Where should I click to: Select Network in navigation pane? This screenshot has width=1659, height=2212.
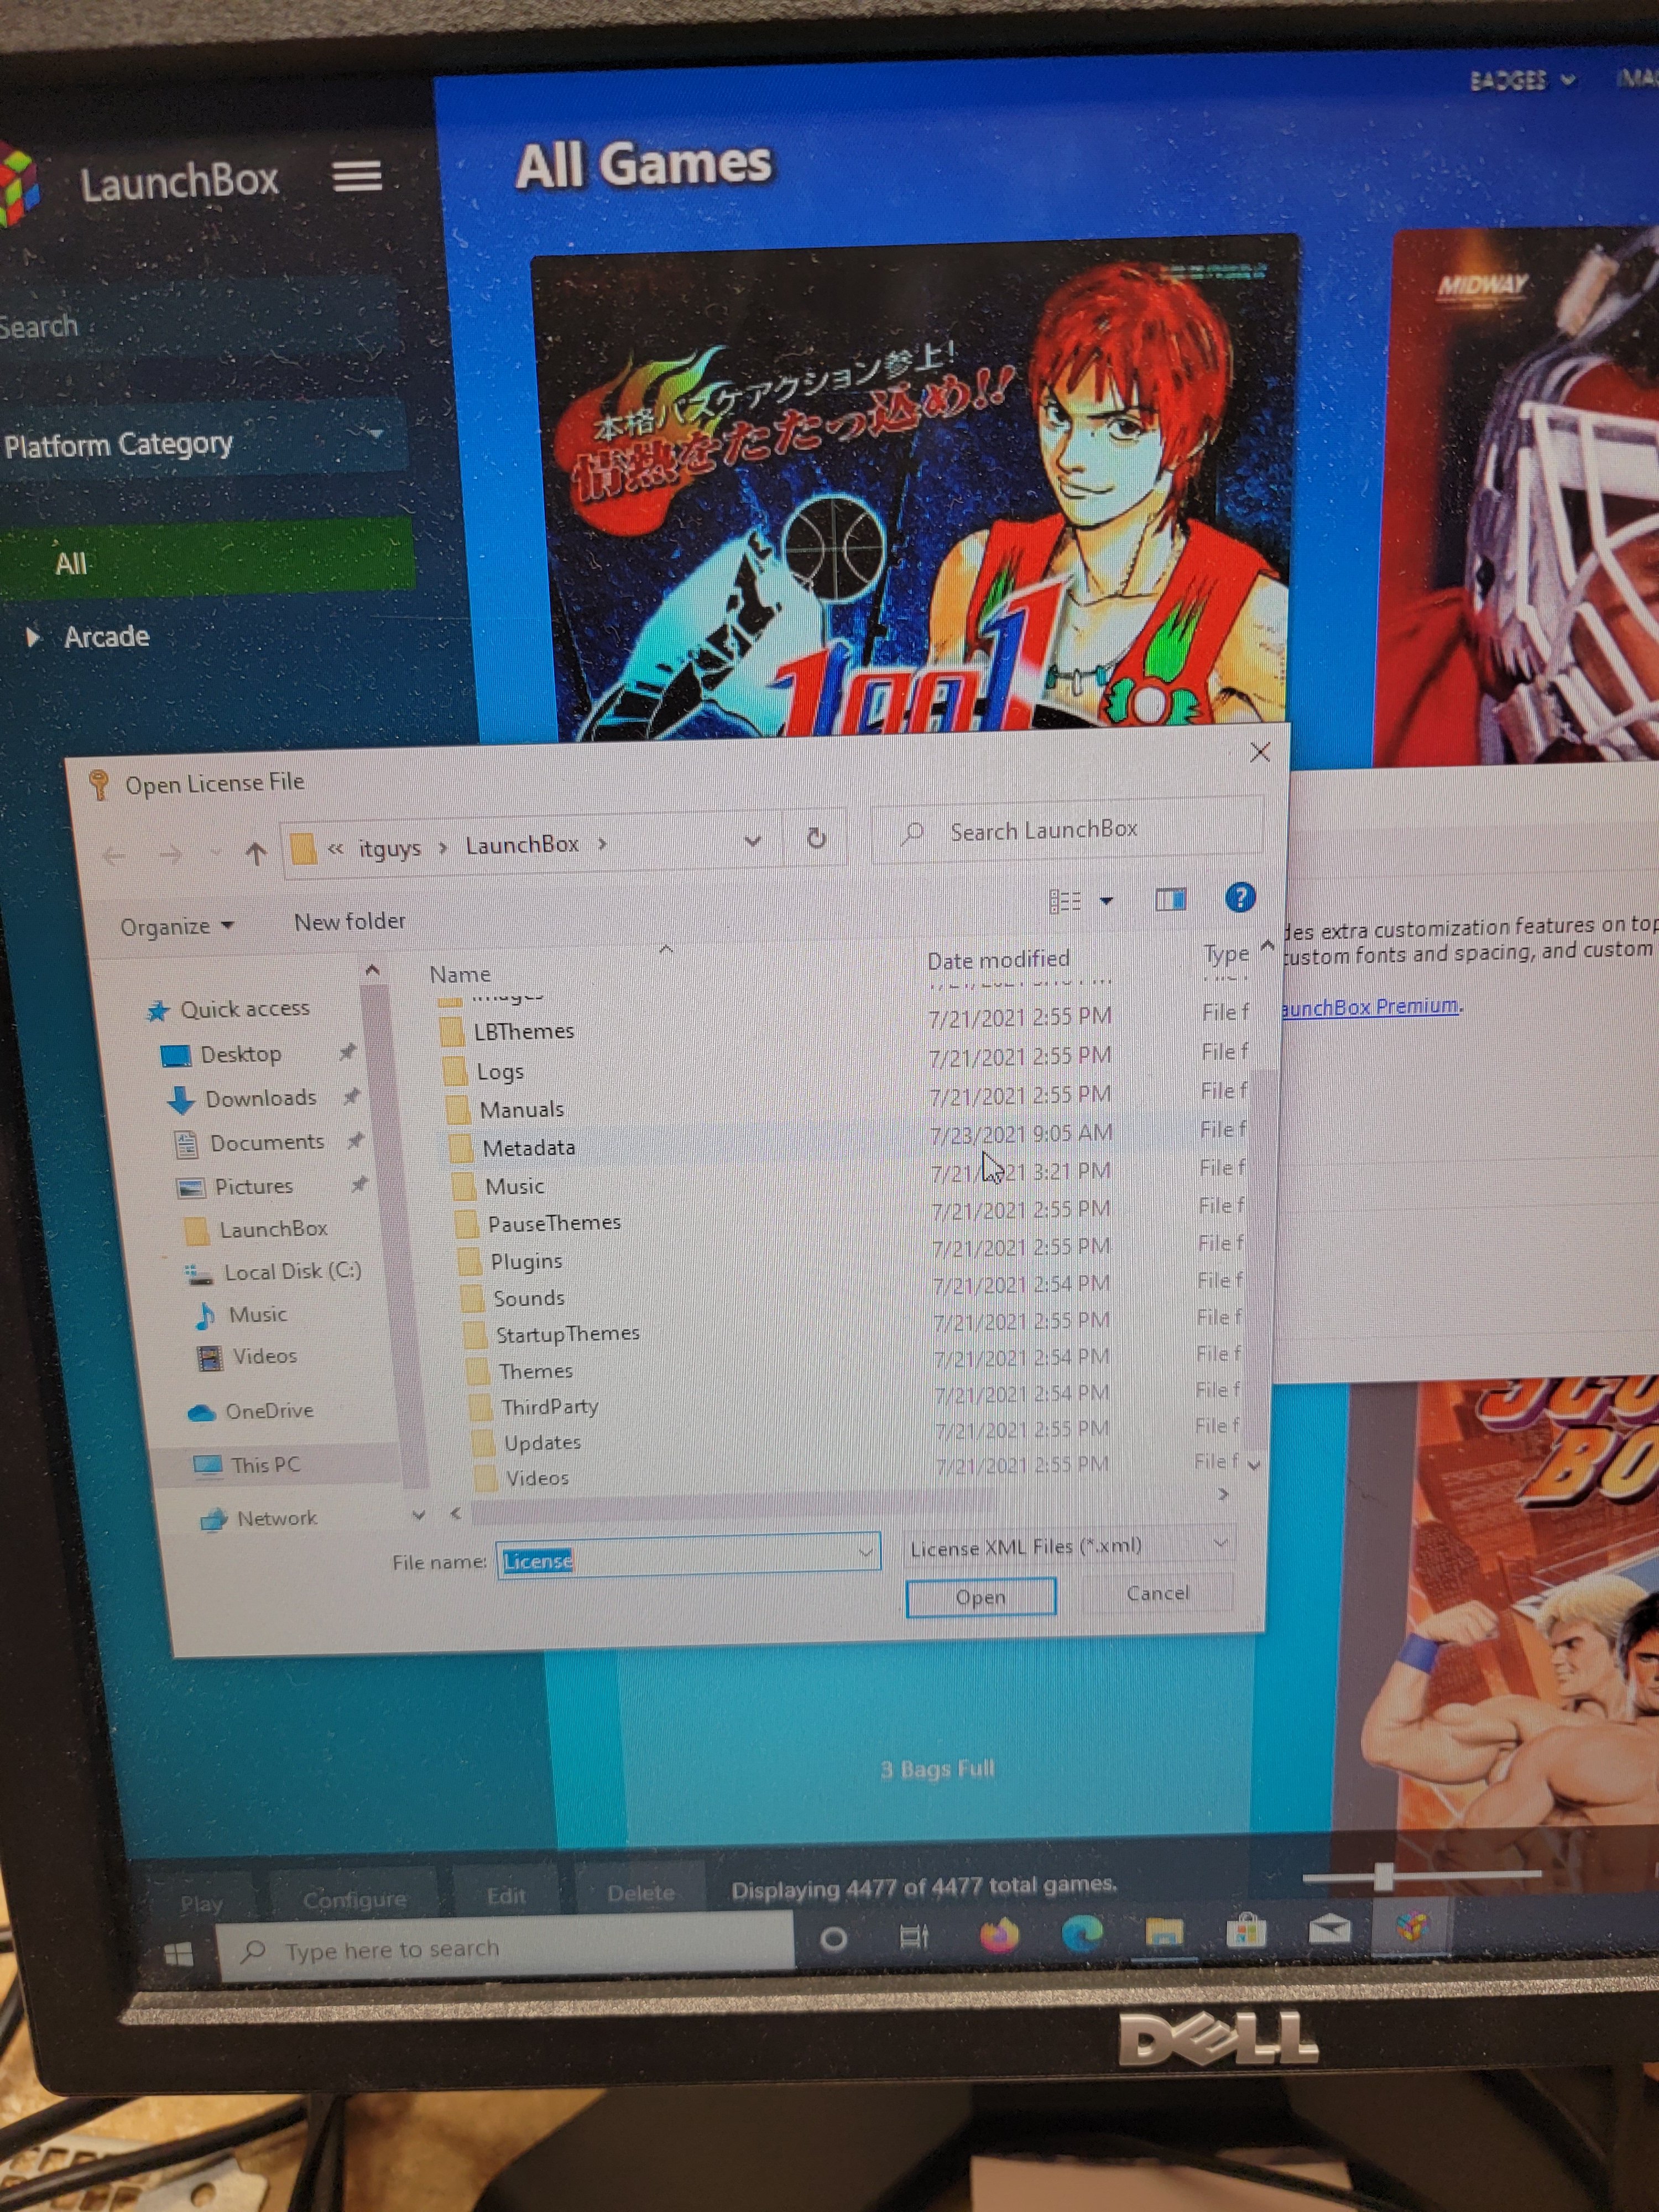[x=276, y=1518]
